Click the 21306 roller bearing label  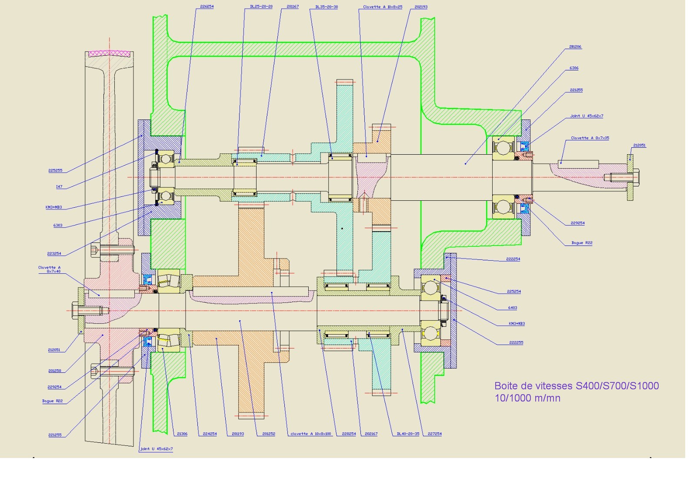pos(182,434)
